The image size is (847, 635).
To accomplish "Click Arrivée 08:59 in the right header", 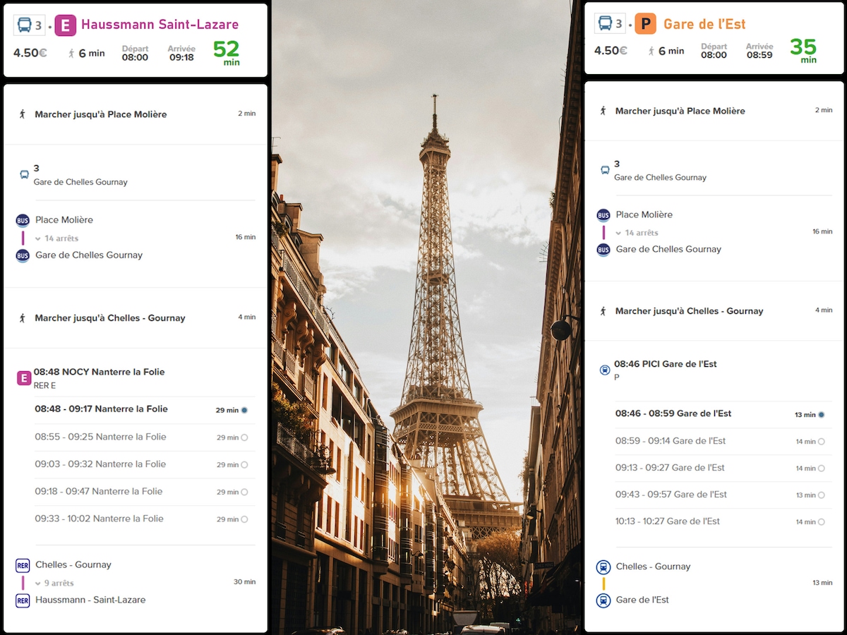I will click(x=759, y=51).
